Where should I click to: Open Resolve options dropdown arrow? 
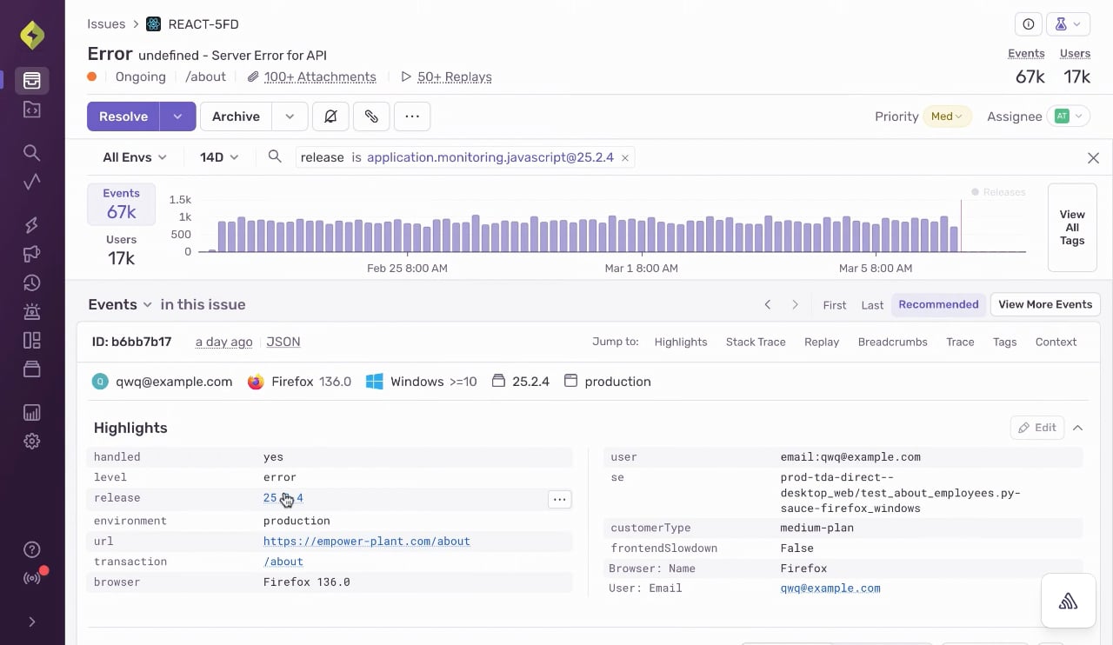[178, 116]
